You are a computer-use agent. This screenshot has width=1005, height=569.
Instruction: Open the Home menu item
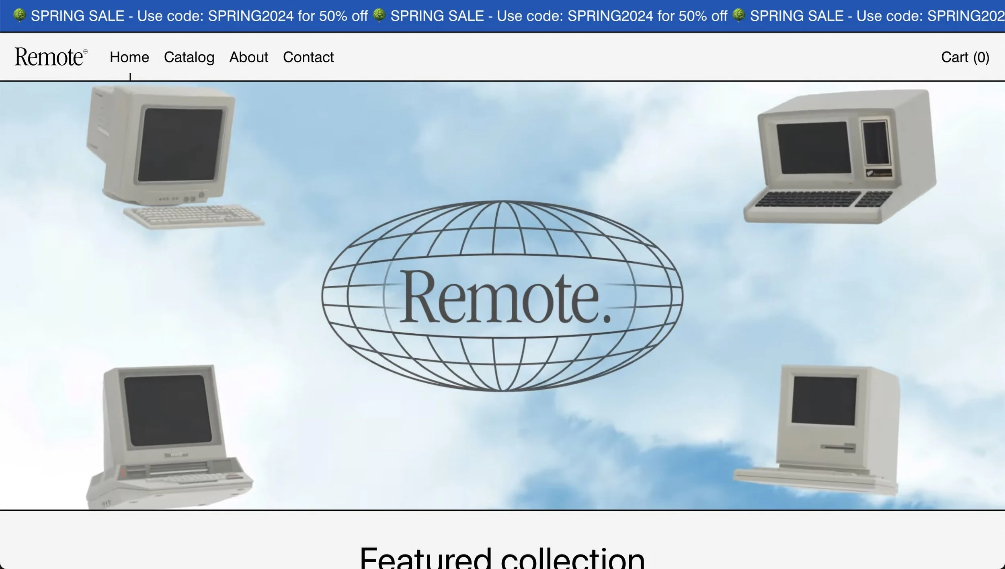(129, 57)
